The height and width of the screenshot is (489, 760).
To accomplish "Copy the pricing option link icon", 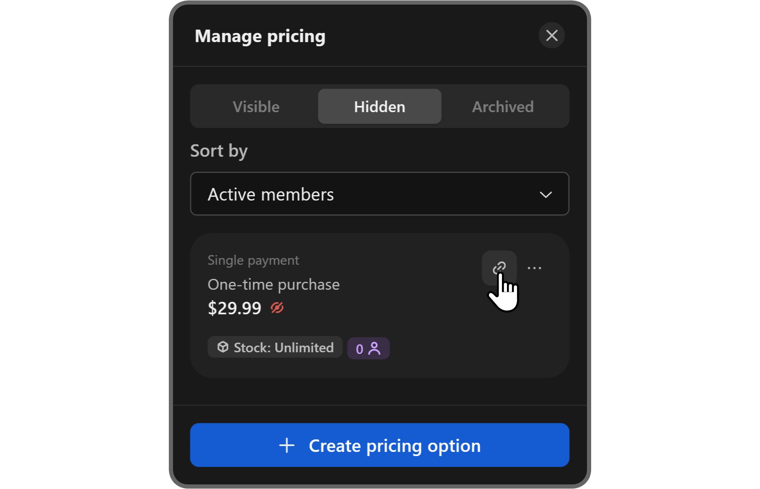I will pyautogui.click(x=499, y=268).
